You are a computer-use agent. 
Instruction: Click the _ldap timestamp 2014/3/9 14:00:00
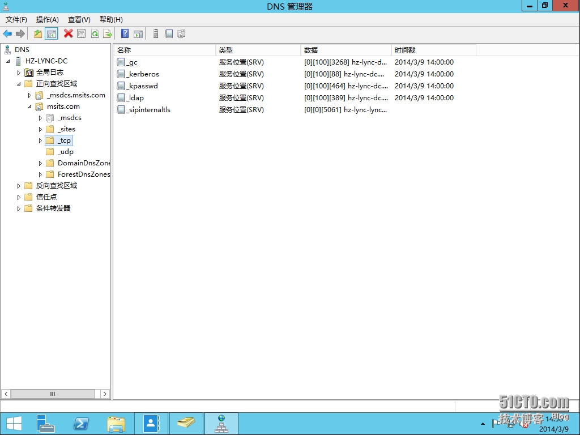(x=424, y=97)
